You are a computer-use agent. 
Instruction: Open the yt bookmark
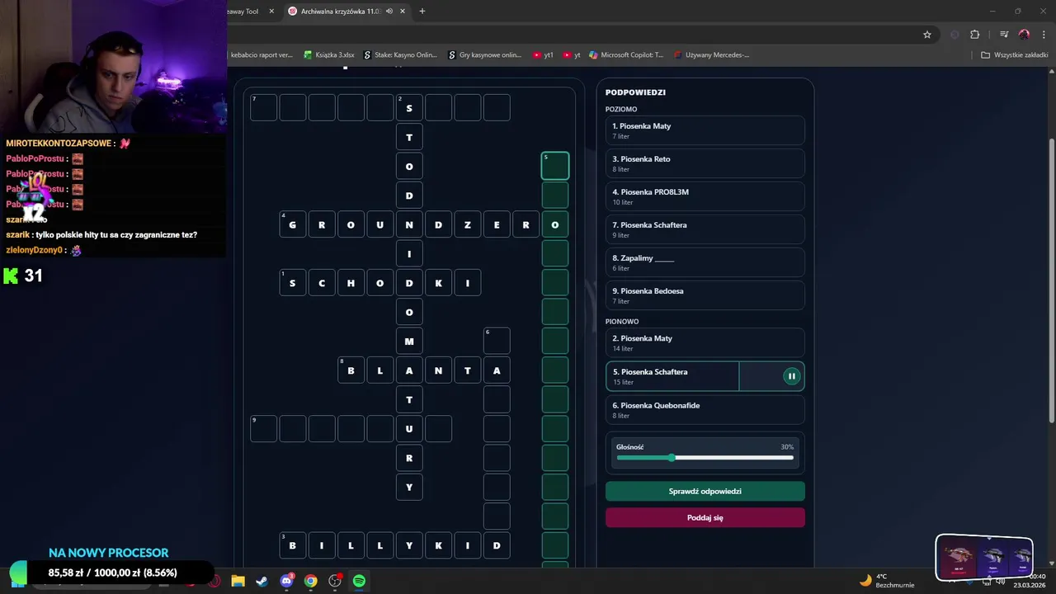(x=572, y=55)
